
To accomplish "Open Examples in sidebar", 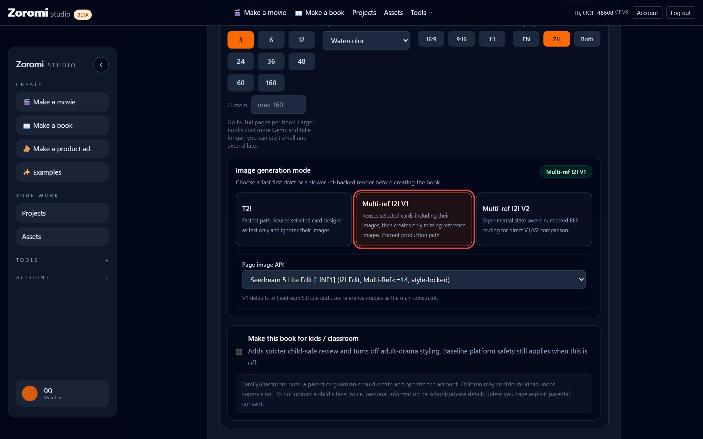I will 62,172.
